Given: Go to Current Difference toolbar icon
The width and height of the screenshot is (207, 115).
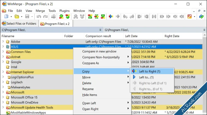Looking at the screenshot, I should pyautogui.click(x=96, y=17).
